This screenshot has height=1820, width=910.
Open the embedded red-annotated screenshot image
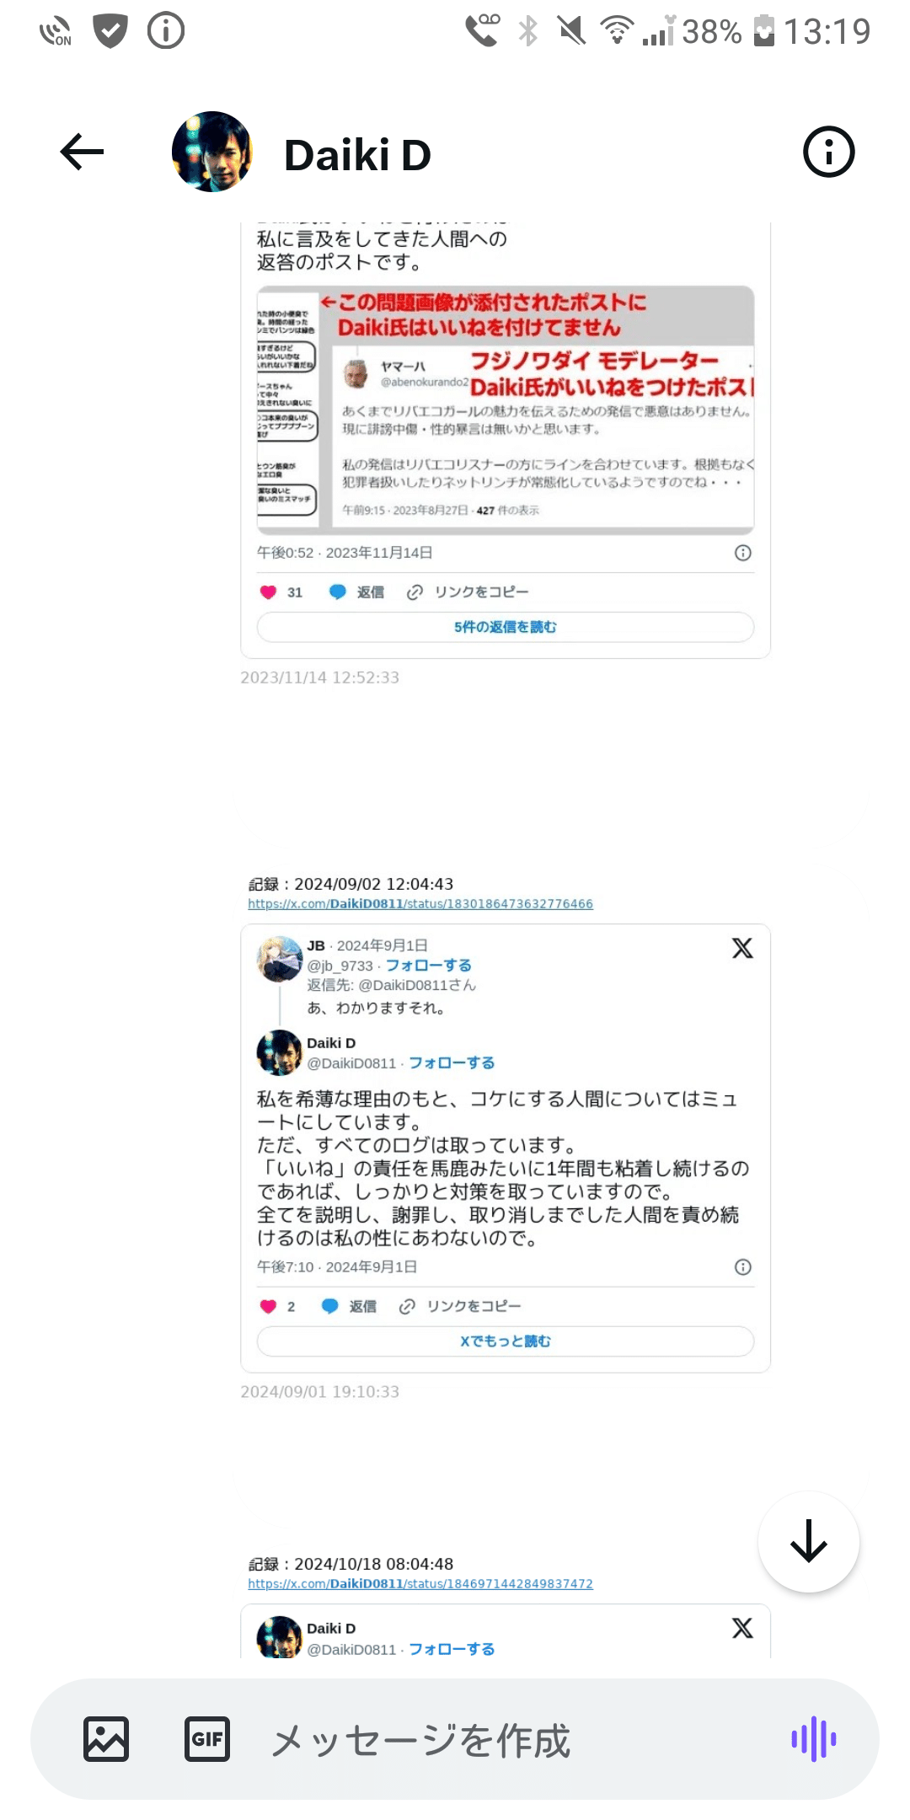tap(506, 410)
